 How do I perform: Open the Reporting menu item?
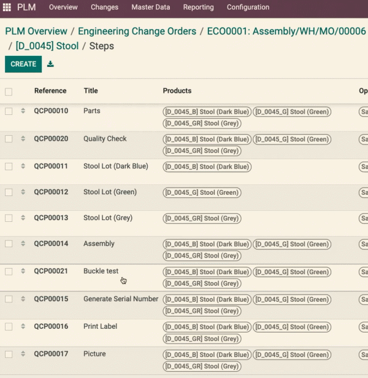pos(199,7)
